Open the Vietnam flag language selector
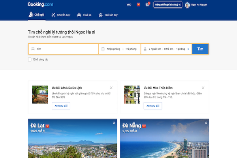 point(139,4)
